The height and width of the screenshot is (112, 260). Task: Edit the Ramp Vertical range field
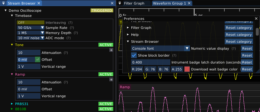(28, 96)
